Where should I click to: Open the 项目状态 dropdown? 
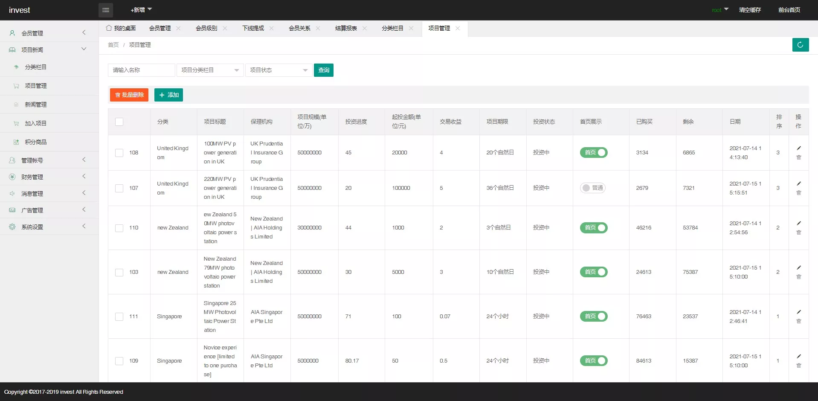point(278,70)
